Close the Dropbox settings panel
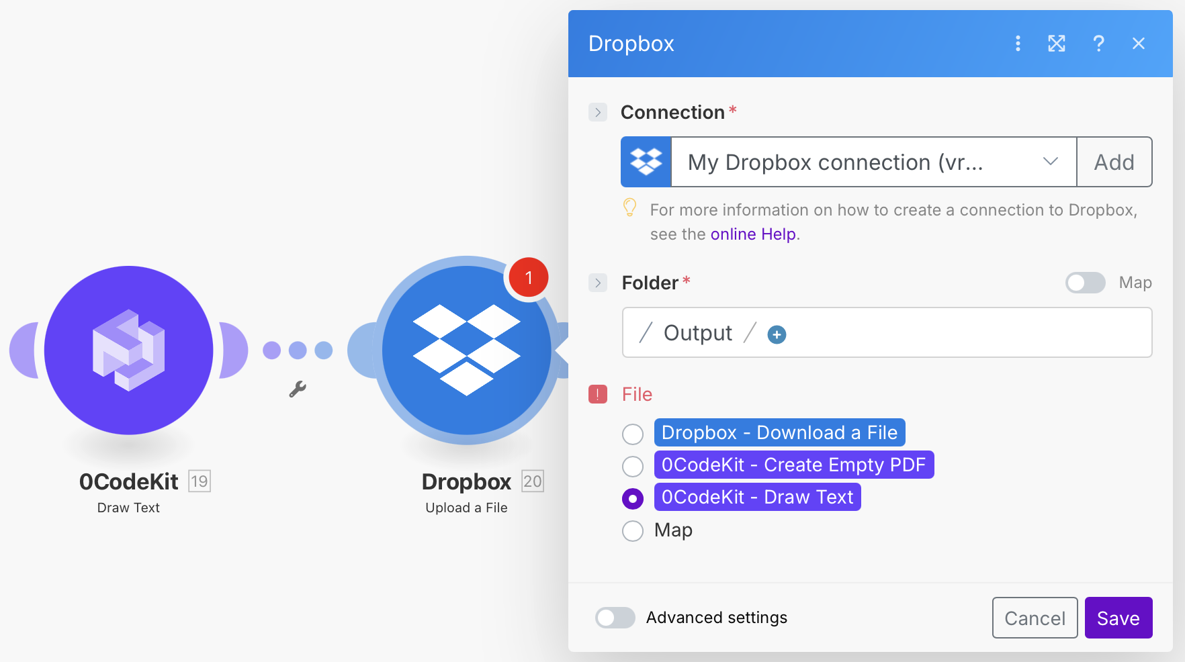Screen dimensions: 1185x662 click(1139, 44)
